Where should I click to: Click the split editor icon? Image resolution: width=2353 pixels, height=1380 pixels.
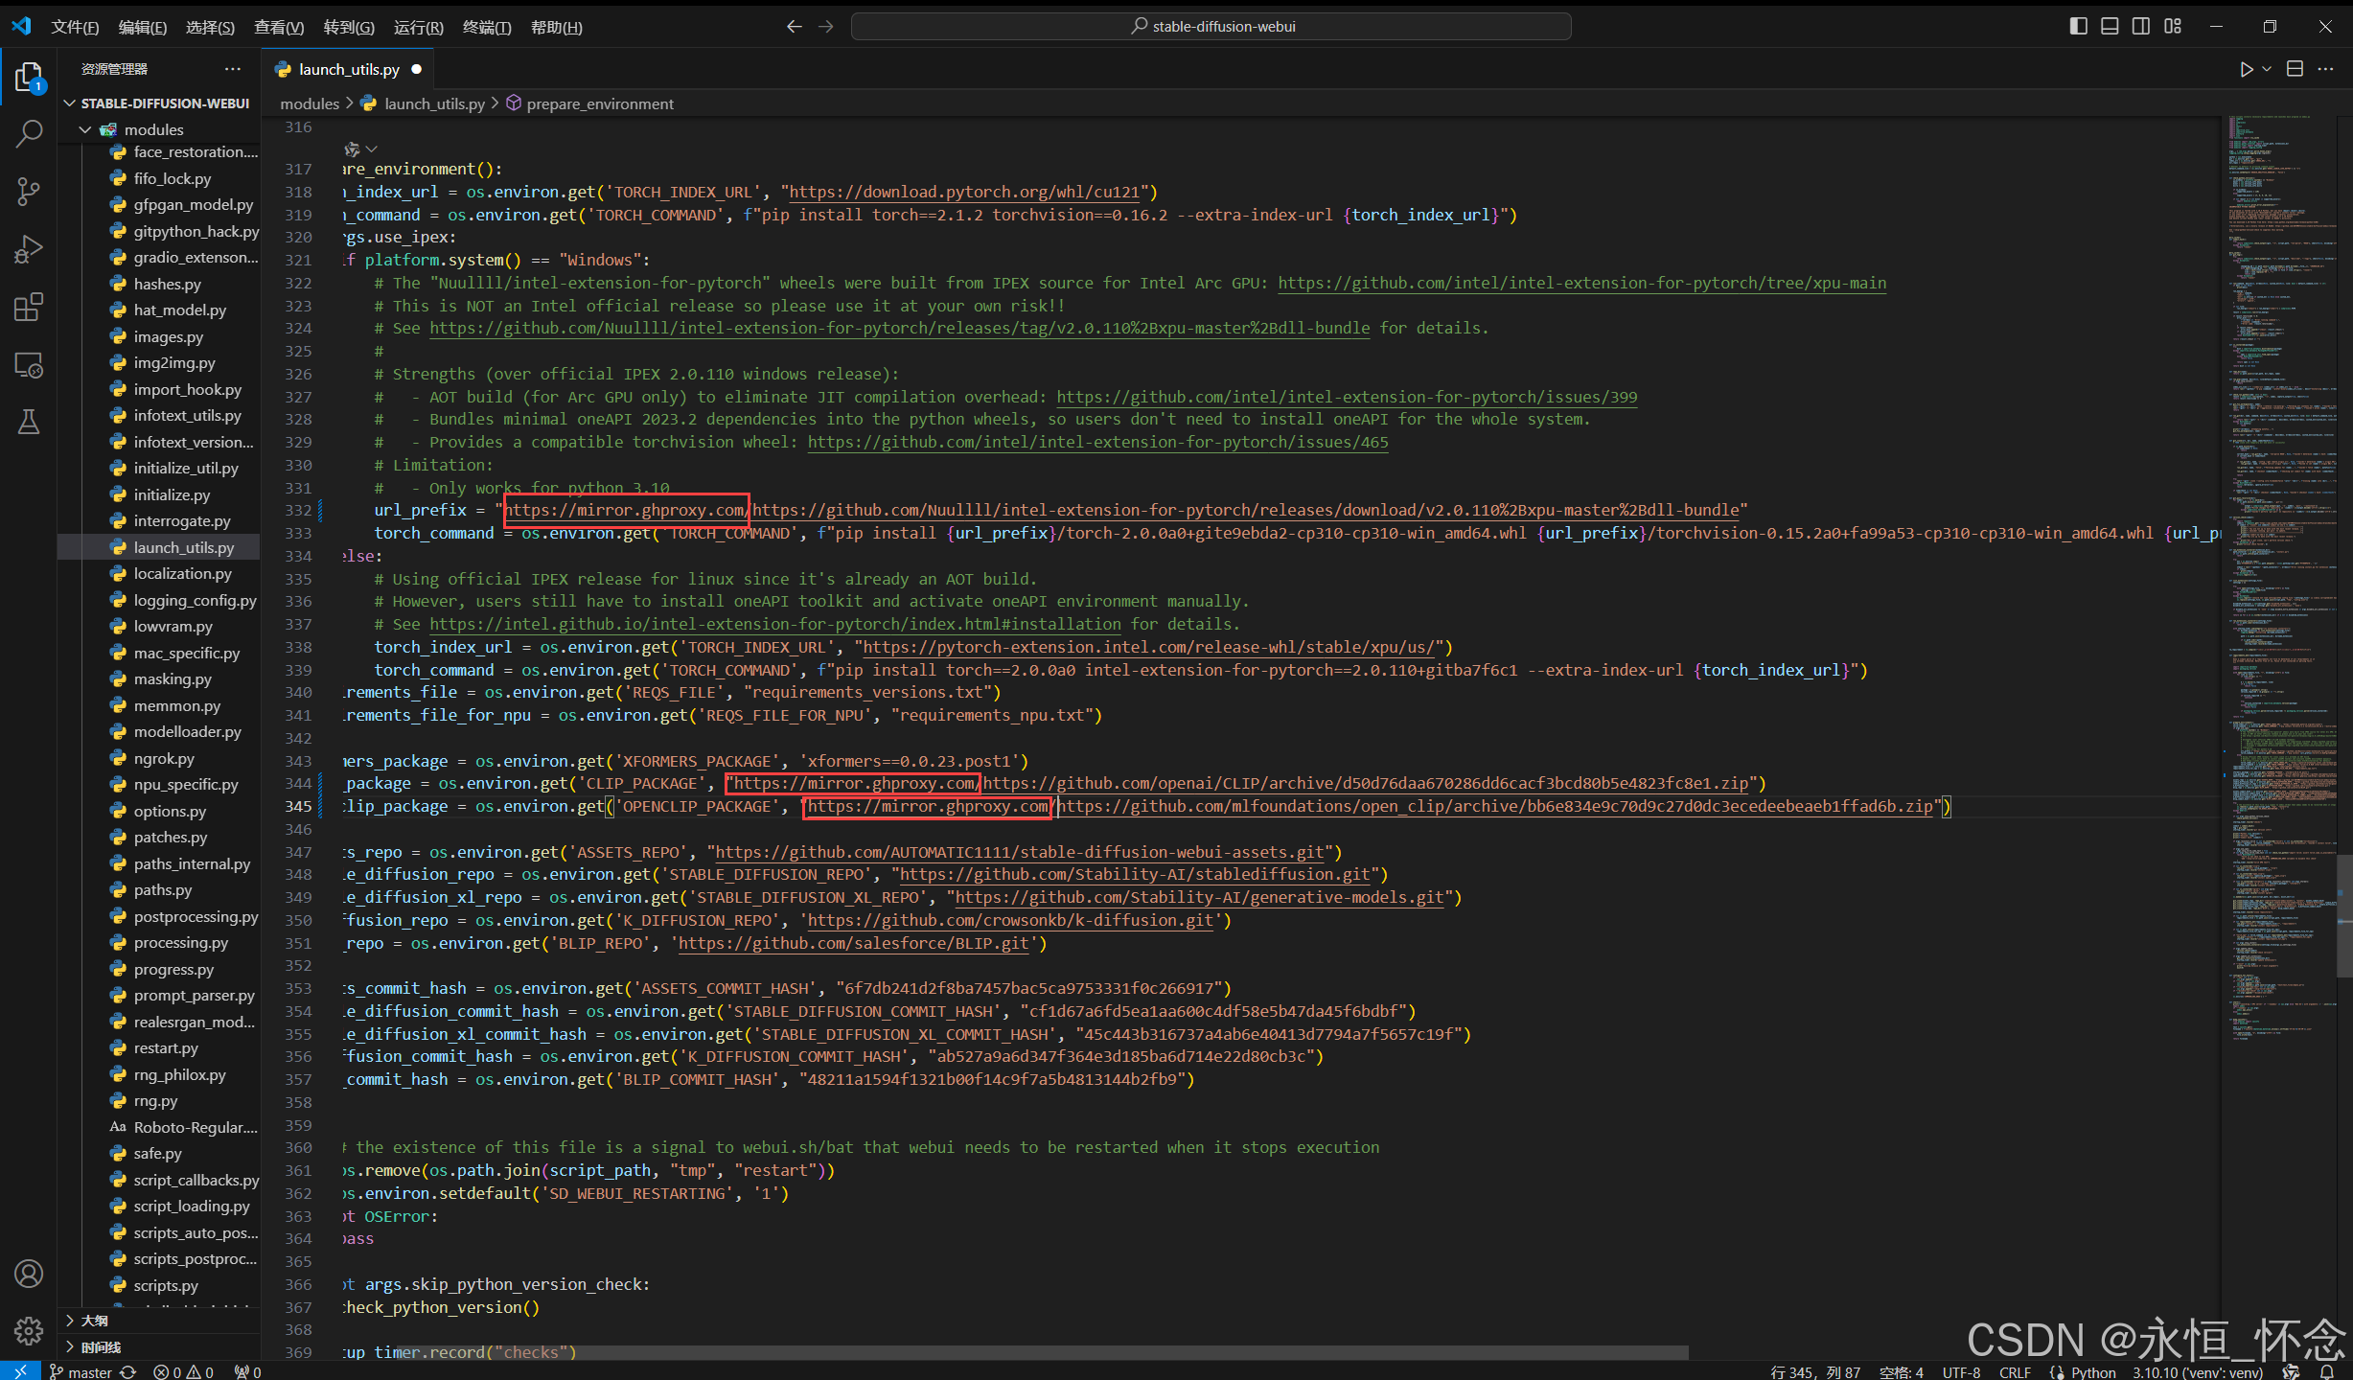[x=2295, y=69]
